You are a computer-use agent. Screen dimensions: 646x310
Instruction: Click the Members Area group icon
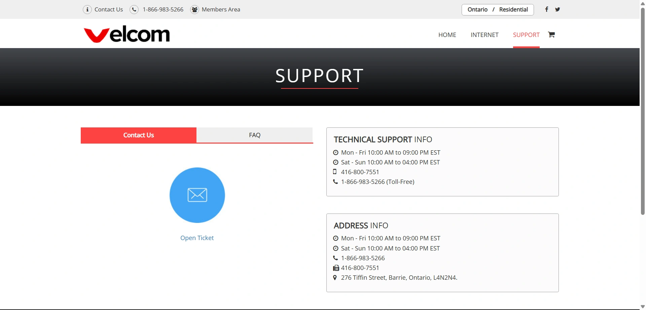click(194, 9)
